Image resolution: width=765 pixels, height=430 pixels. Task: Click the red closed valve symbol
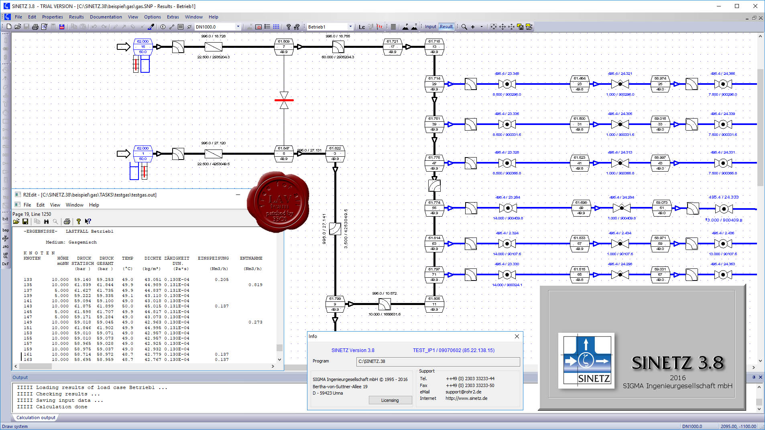(x=284, y=100)
